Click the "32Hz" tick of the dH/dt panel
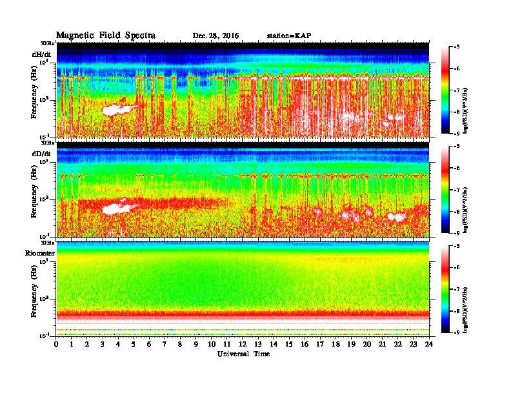Image resolution: width=511 pixels, height=395 pixels. (x=47, y=43)
